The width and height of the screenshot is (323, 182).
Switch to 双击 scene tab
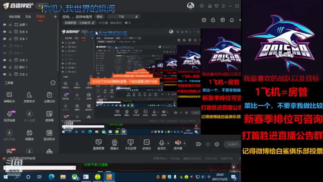(28, 17)
